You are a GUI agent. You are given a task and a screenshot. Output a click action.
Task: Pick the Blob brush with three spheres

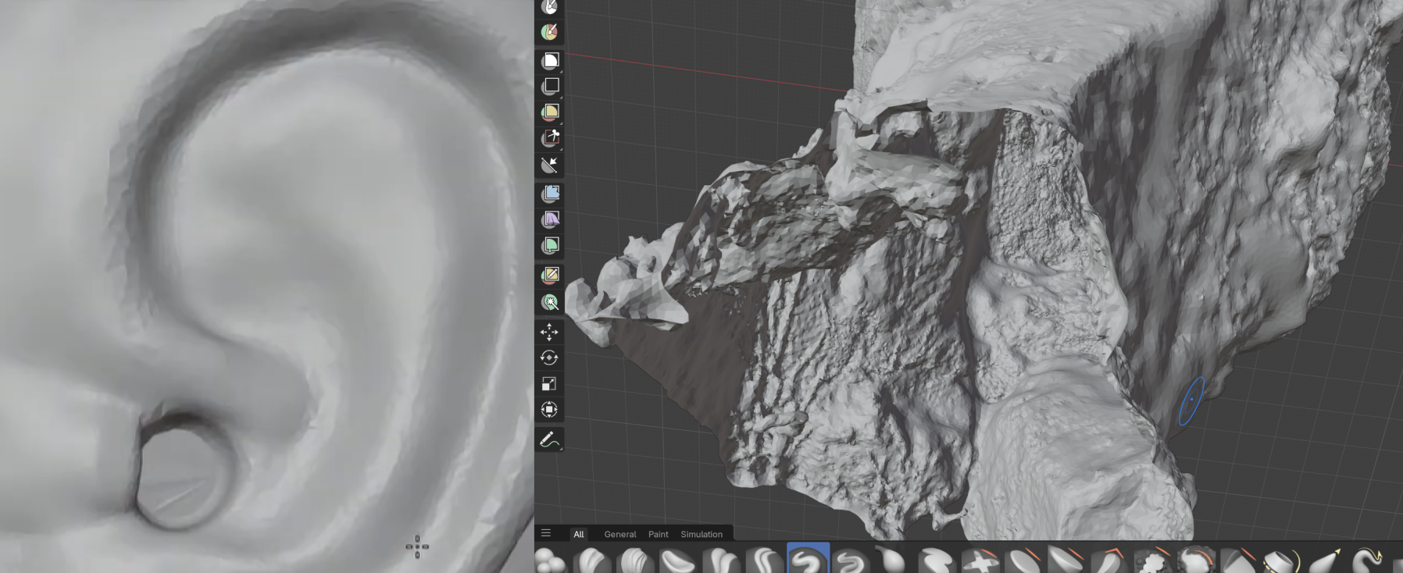552,561
